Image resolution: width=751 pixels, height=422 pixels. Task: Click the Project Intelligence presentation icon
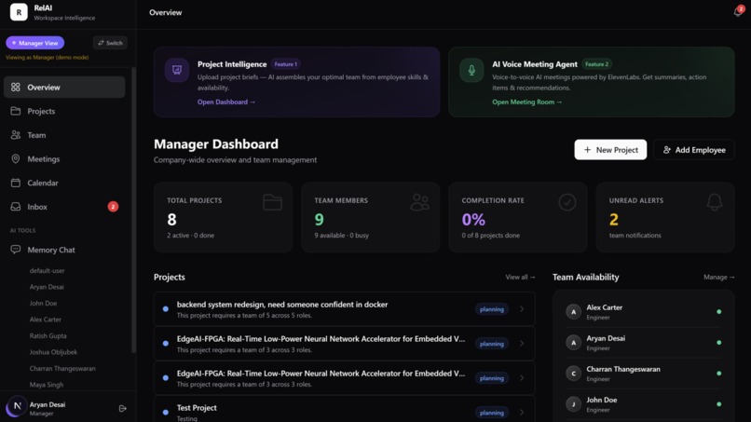(177, 71)
